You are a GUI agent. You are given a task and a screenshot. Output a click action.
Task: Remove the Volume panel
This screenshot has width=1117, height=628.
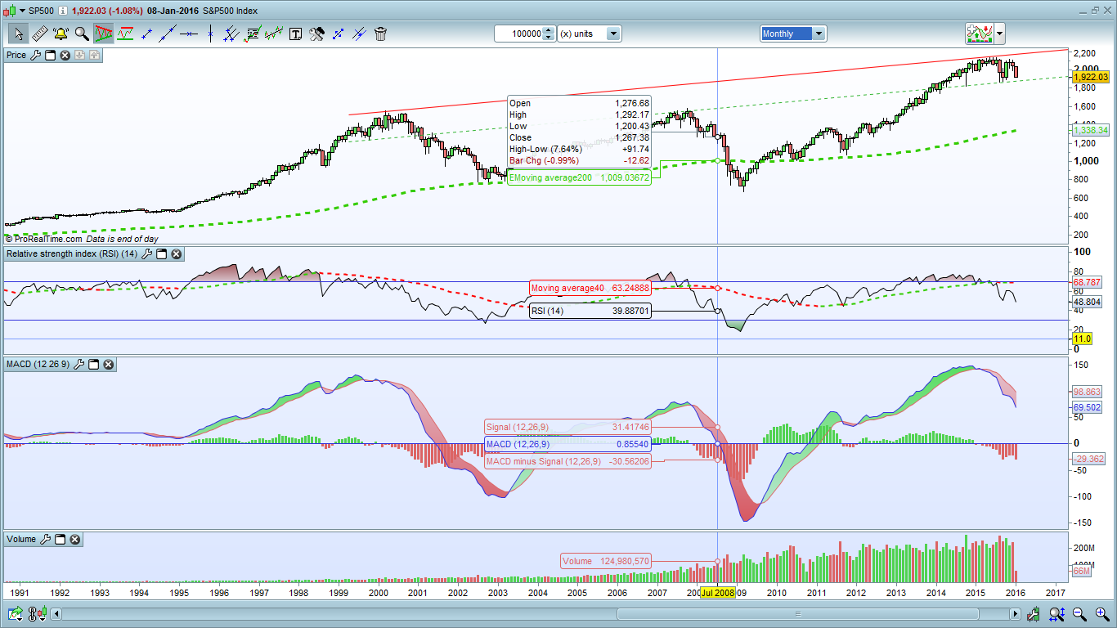[x=75, y=539]
